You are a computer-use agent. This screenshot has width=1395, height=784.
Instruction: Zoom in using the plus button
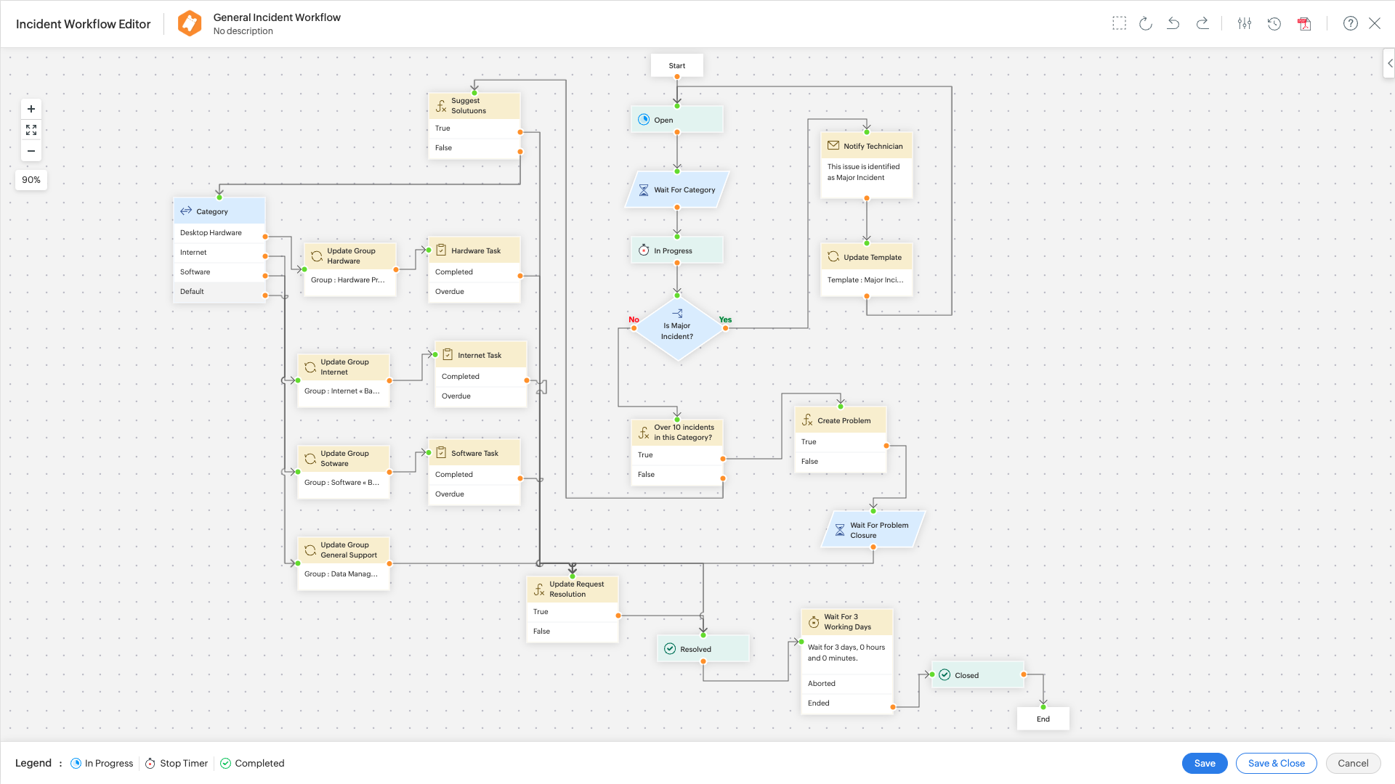click(x=31, y=108)
